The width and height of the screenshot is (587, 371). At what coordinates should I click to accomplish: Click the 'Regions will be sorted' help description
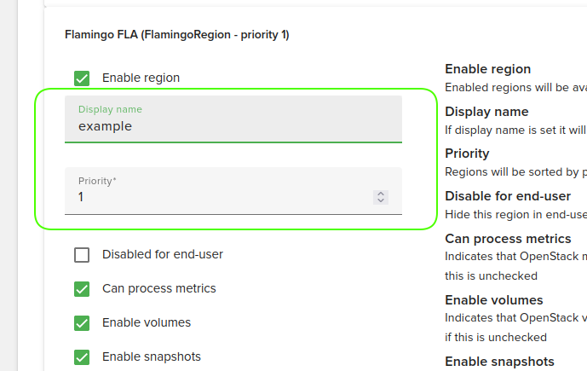click(512, 171)
